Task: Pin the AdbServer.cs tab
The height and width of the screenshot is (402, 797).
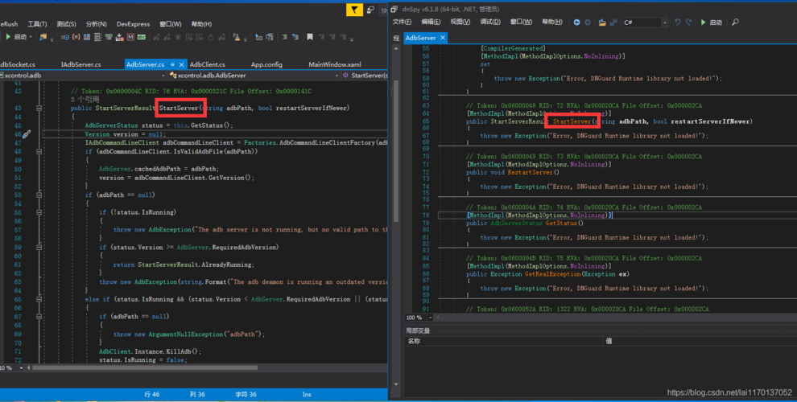Action: coord(173,64)
